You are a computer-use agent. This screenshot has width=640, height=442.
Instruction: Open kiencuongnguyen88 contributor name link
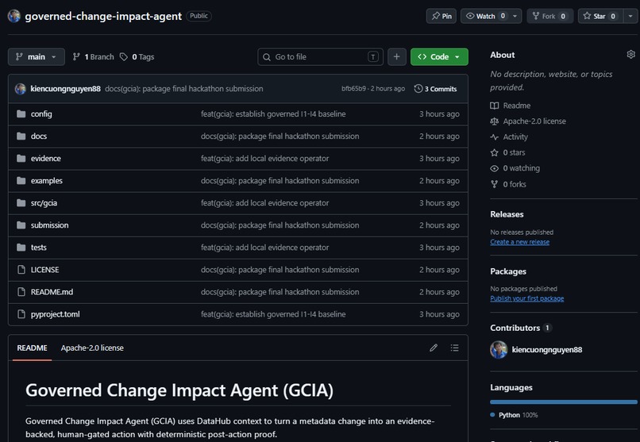[547, 349]
